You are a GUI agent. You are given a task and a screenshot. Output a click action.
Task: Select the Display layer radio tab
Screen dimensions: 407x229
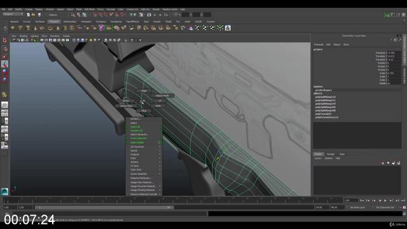coord(319,154)
